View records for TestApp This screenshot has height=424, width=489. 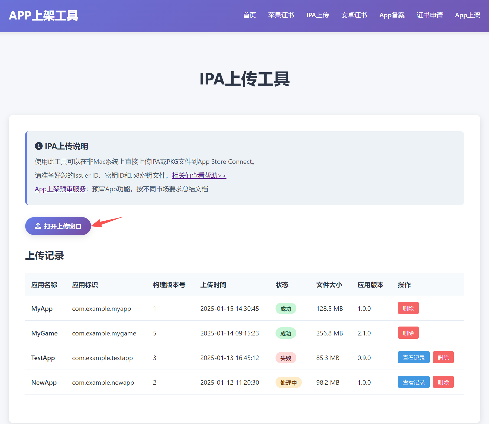point(413,358)
